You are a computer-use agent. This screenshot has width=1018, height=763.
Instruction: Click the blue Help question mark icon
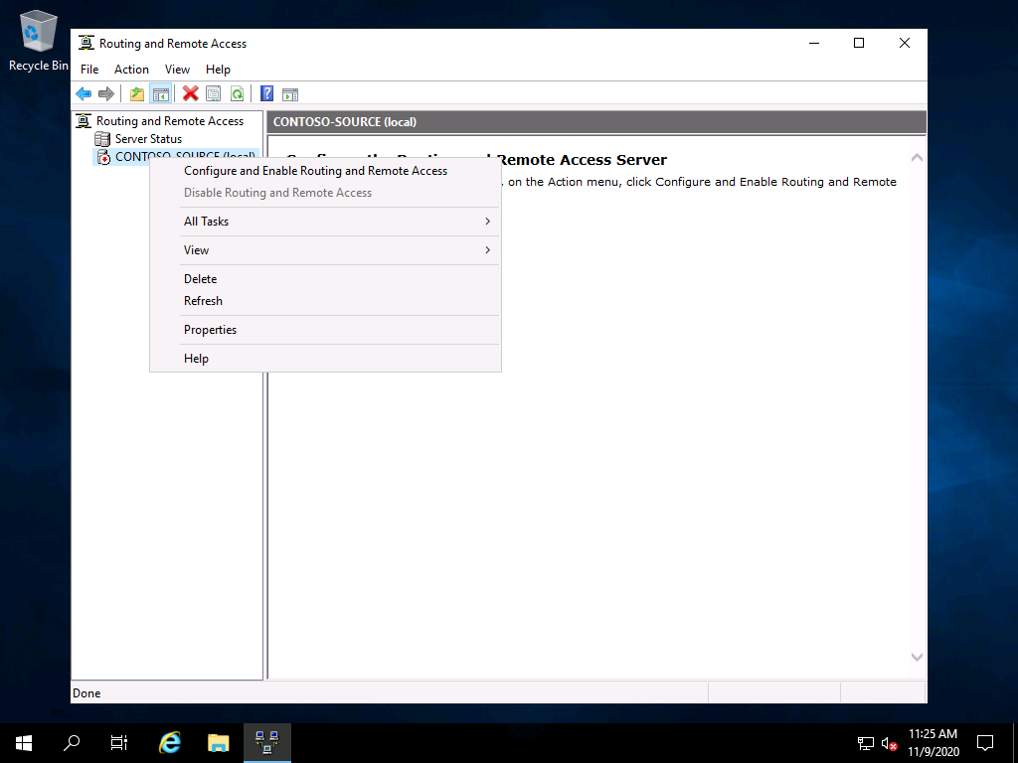(266, 94)
